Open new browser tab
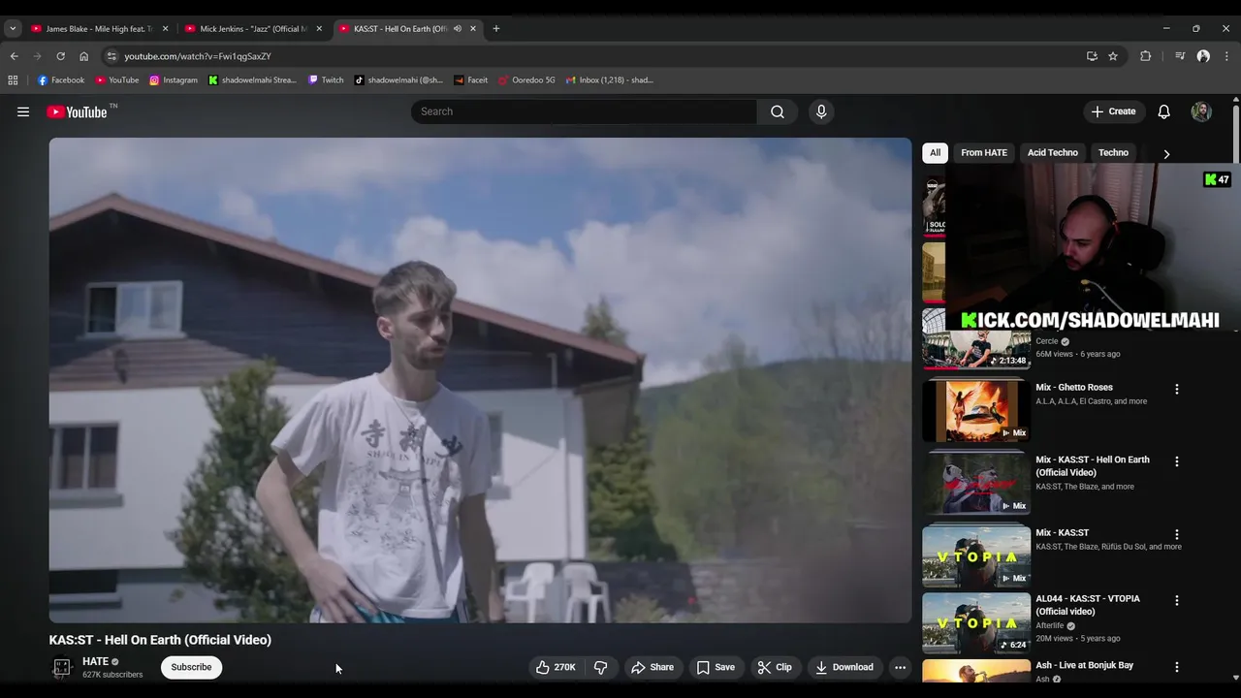 click(x=496, y=28)
